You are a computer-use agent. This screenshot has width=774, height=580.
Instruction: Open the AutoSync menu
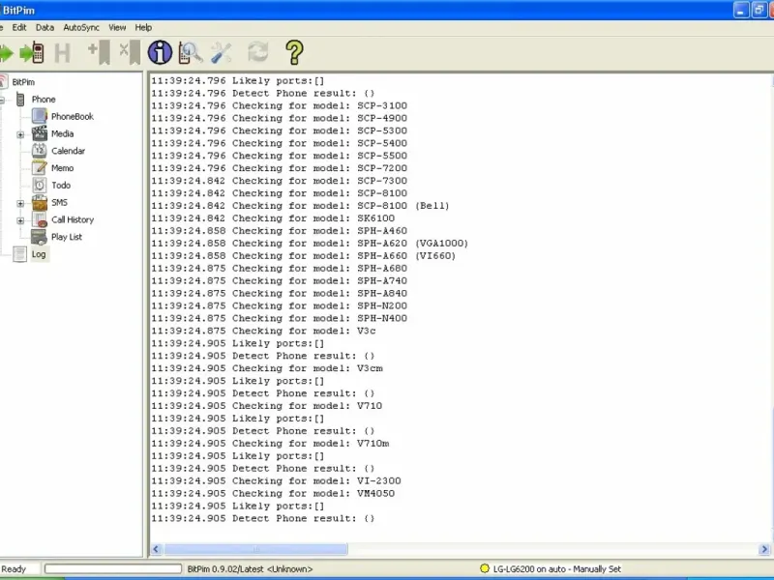coord(81,28)
